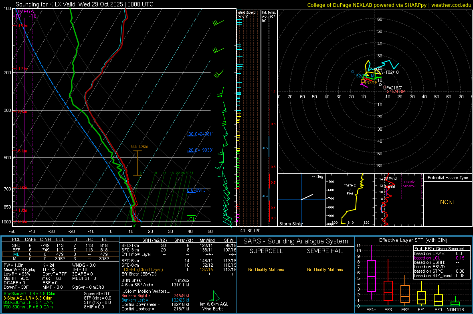Screen dimensions: 473x314
Task: Click the green LCL label
Action: pos(191,219)
